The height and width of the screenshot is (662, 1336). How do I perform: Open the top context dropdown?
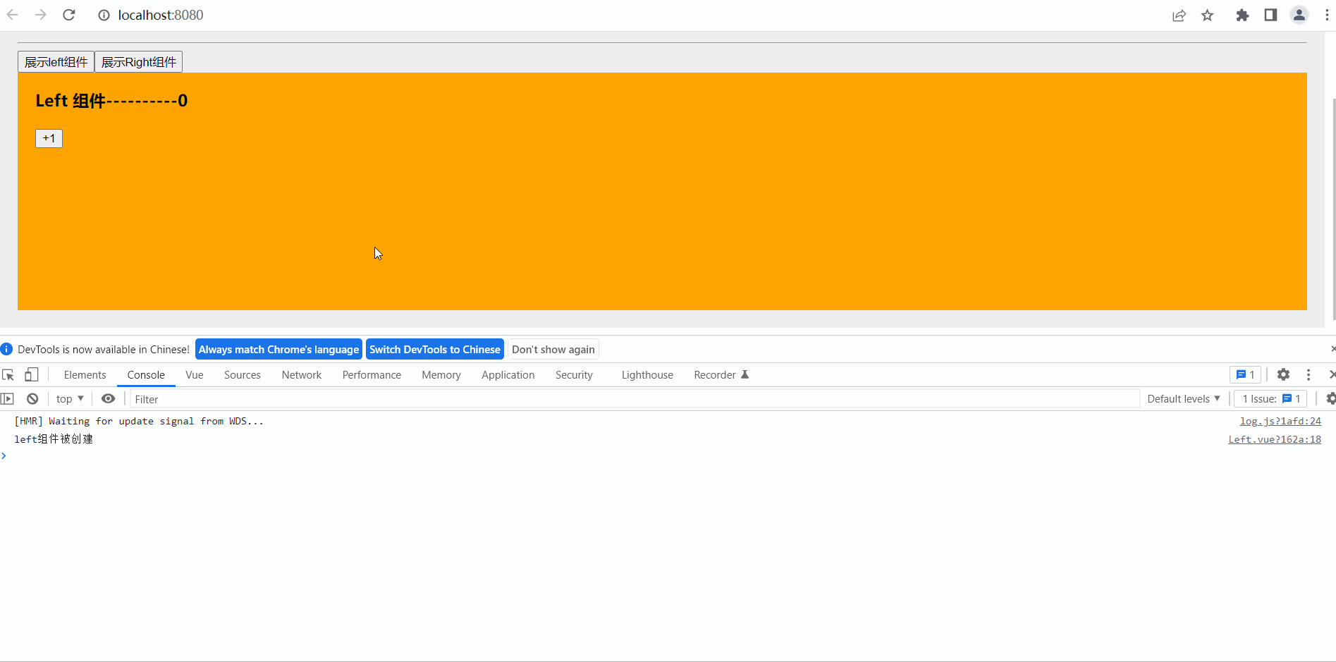(70, 399)
